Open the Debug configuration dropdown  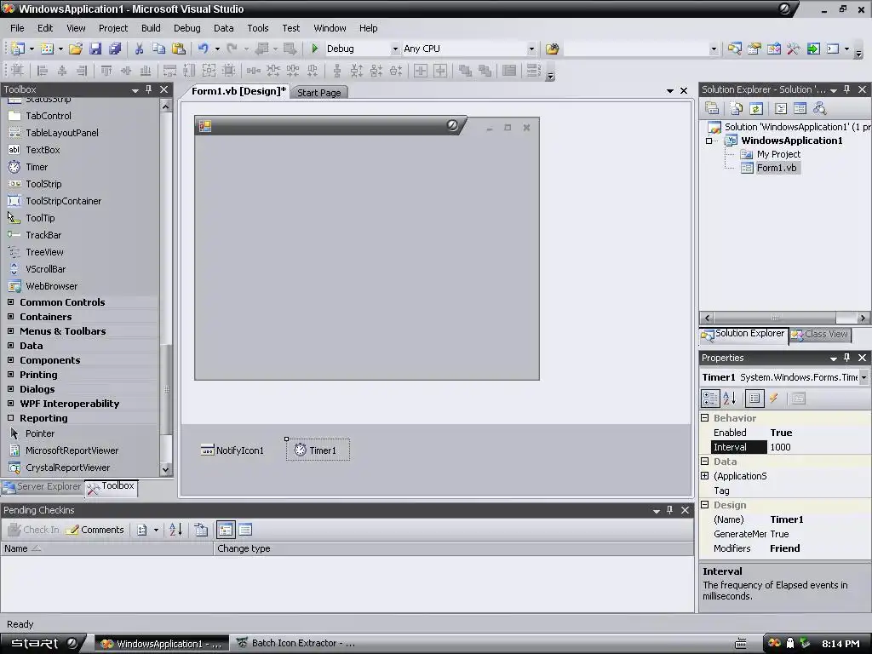(395, 49)
